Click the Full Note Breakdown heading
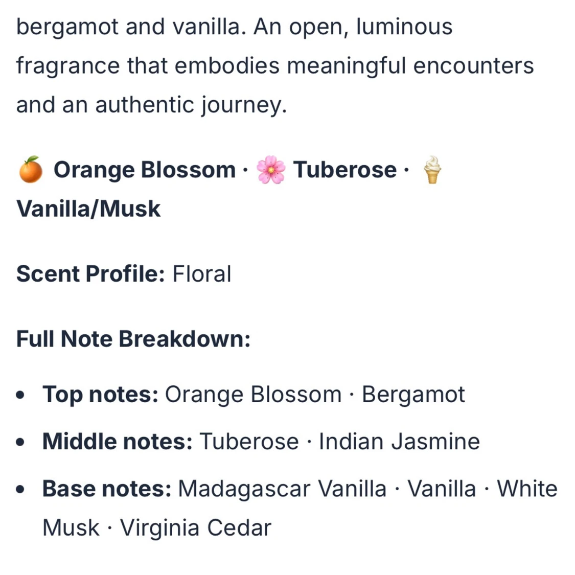The height and width of the screenshot is (575, 575). coord(133,339)
